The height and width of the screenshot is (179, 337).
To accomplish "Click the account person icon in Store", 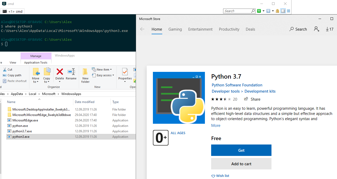I will coord(317,29).
